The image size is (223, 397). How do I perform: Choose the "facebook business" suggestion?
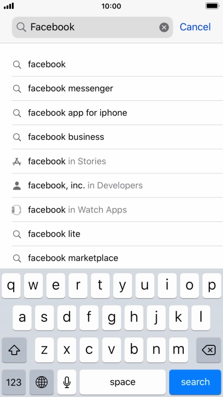pos(118,137)
